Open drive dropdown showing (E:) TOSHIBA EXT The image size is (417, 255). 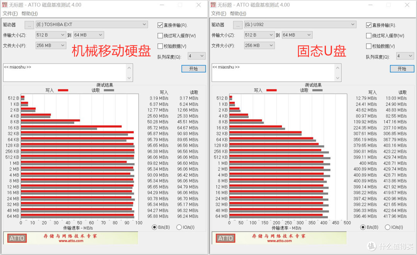[92, 24]
